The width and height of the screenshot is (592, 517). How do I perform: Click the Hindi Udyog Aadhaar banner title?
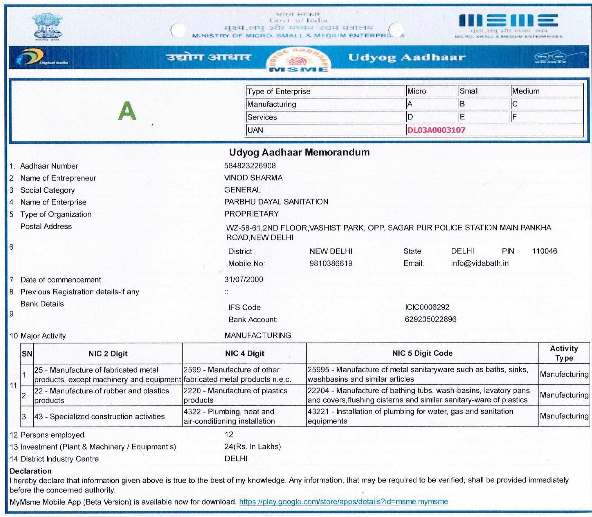[208, 57]
